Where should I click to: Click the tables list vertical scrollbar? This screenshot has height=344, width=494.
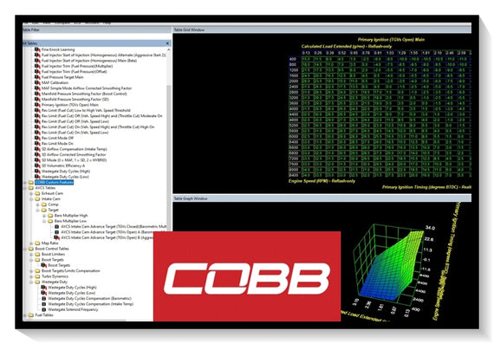point(169,184)
